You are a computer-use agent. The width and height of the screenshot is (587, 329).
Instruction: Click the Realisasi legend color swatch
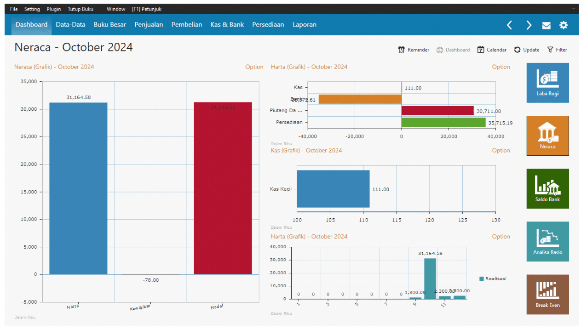(x=482, y=279)
